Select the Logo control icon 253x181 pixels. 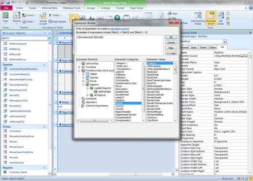(173, 14)
